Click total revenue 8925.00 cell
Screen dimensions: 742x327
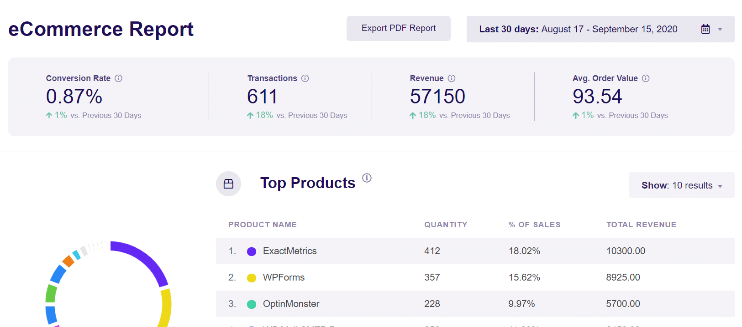click(x=623, y=277)
